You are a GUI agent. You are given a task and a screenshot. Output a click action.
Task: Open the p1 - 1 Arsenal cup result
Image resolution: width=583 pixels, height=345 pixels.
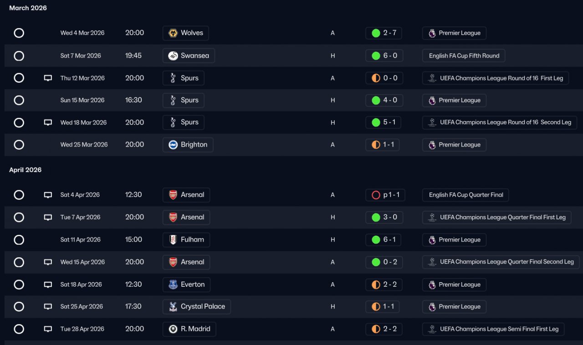pyautogui.click(x=385, y=195)
